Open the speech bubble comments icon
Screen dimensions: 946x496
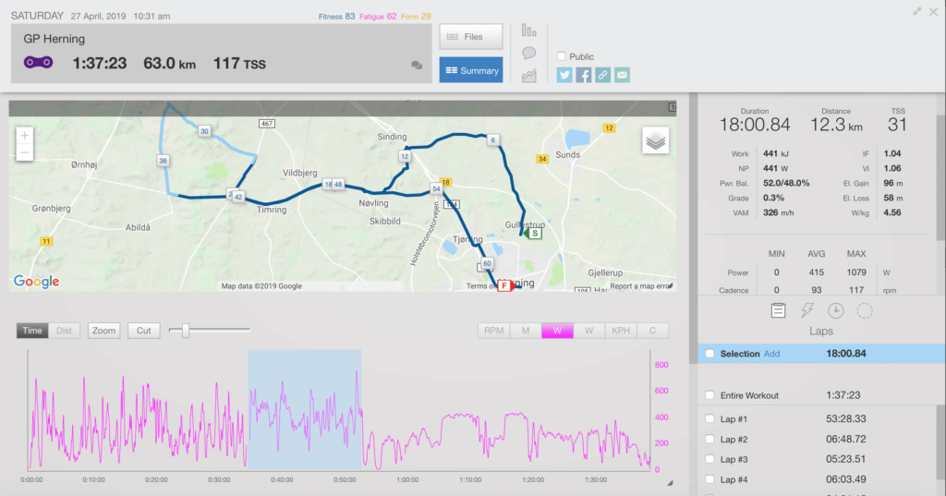[x=529, y=54]
